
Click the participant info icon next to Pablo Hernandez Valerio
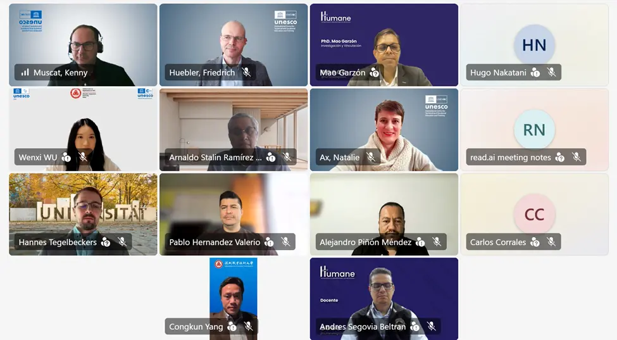tap(269, 242)
